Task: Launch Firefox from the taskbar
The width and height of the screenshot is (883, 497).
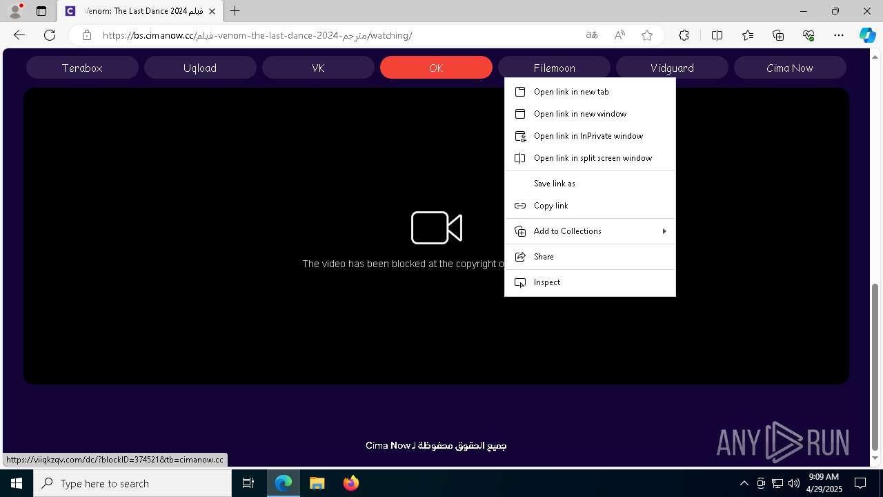Action: [350, 483]
